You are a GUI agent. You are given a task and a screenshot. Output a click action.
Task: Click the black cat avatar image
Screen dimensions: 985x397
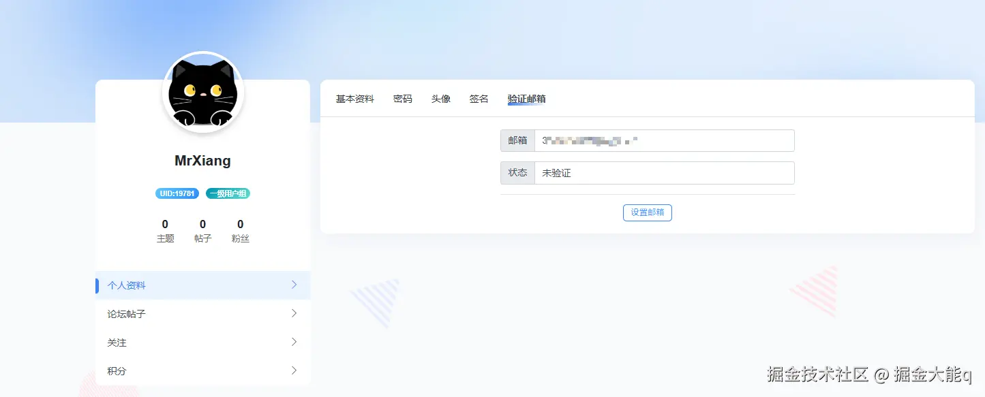coord(202,93)
